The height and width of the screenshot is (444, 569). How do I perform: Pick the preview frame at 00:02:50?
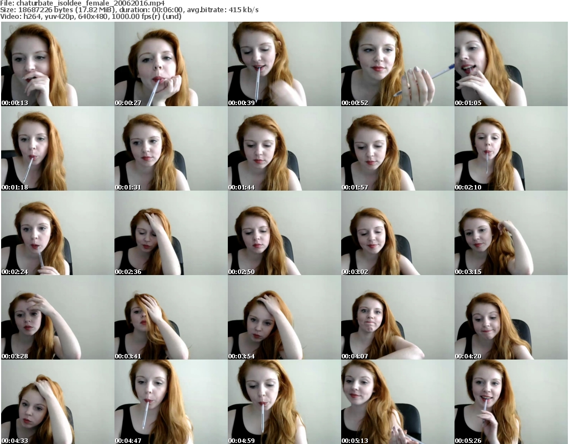[x=284, y=233]
